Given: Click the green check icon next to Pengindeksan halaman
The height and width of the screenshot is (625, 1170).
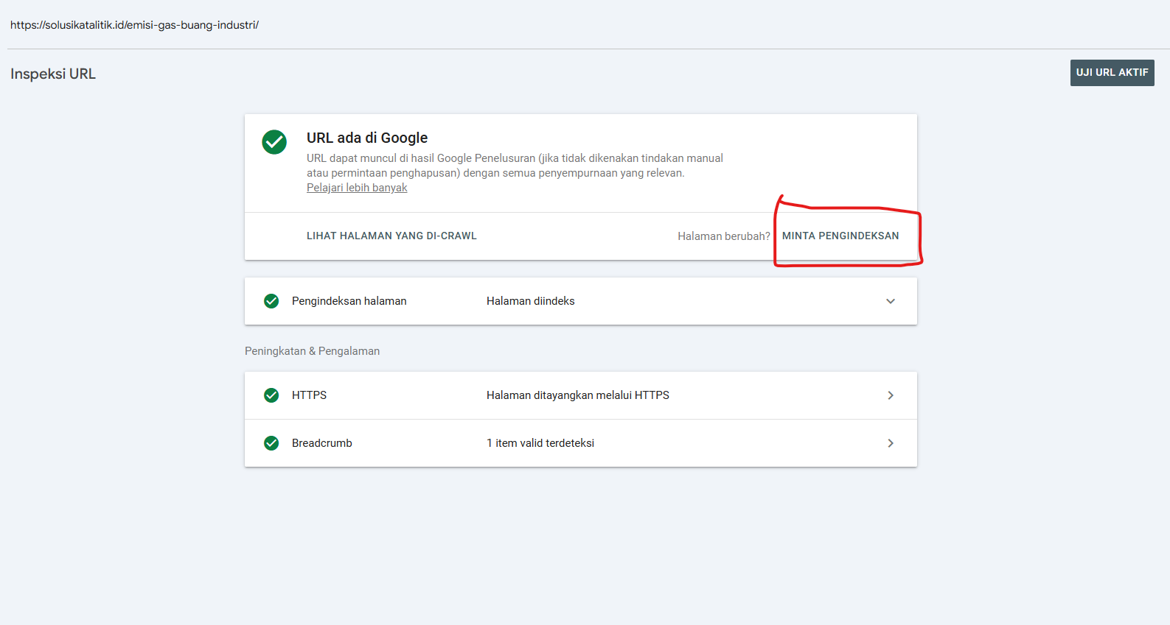Looking at the screenshot, I should (x=271, y=301).
